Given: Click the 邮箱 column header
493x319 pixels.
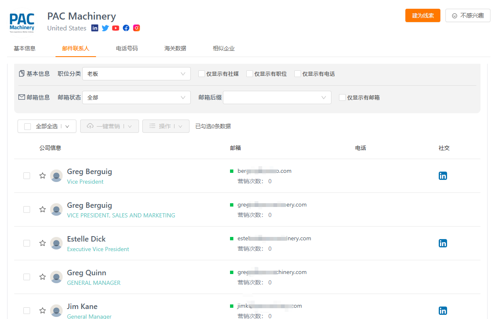Looking at the screenshot, I should [235, 148].
